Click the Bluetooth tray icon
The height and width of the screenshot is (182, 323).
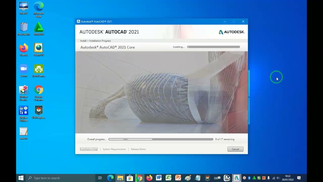click(x=249, y=178)
